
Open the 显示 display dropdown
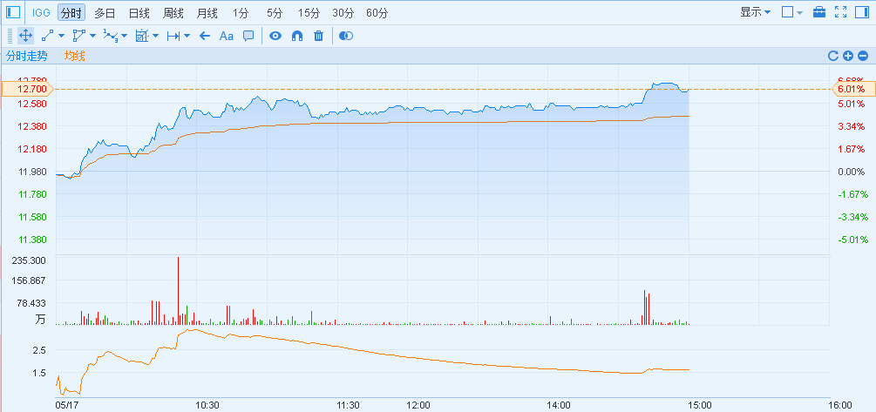point(756,11)
